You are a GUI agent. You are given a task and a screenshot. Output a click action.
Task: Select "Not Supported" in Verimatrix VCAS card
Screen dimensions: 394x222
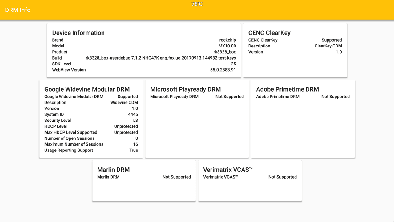(283, 177)
